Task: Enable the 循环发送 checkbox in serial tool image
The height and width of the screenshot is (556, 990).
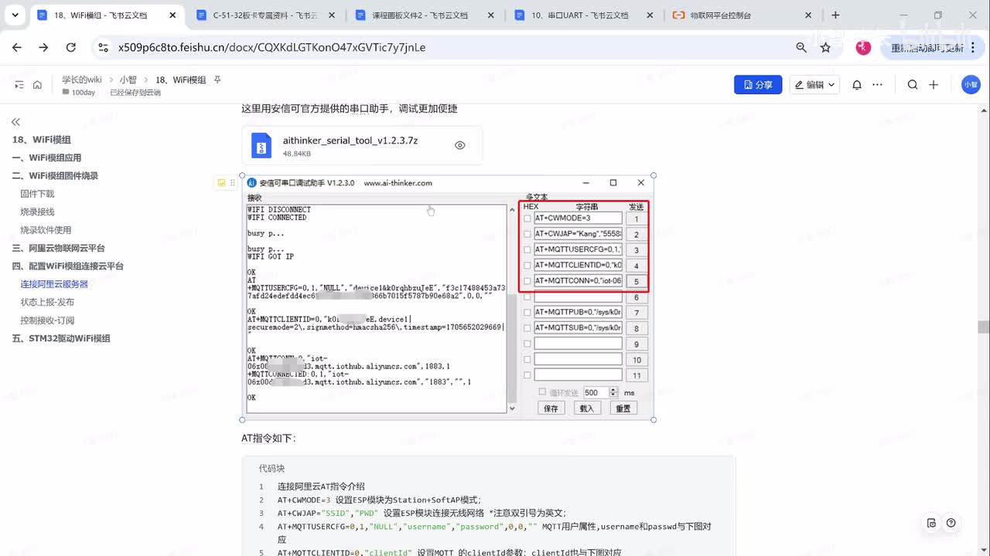Action: point(542,392)
